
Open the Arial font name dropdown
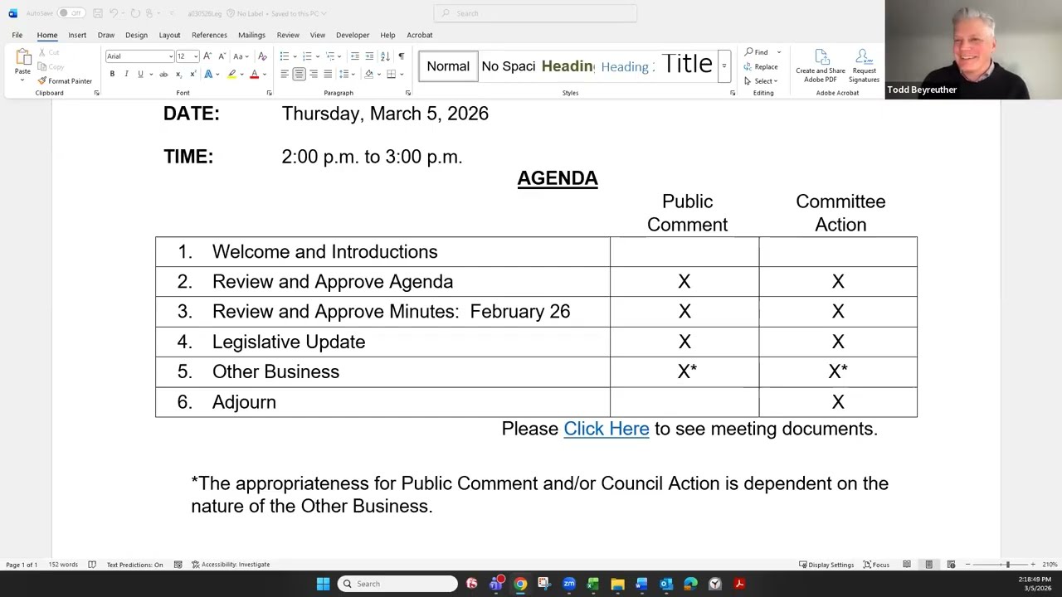(171, 56)
